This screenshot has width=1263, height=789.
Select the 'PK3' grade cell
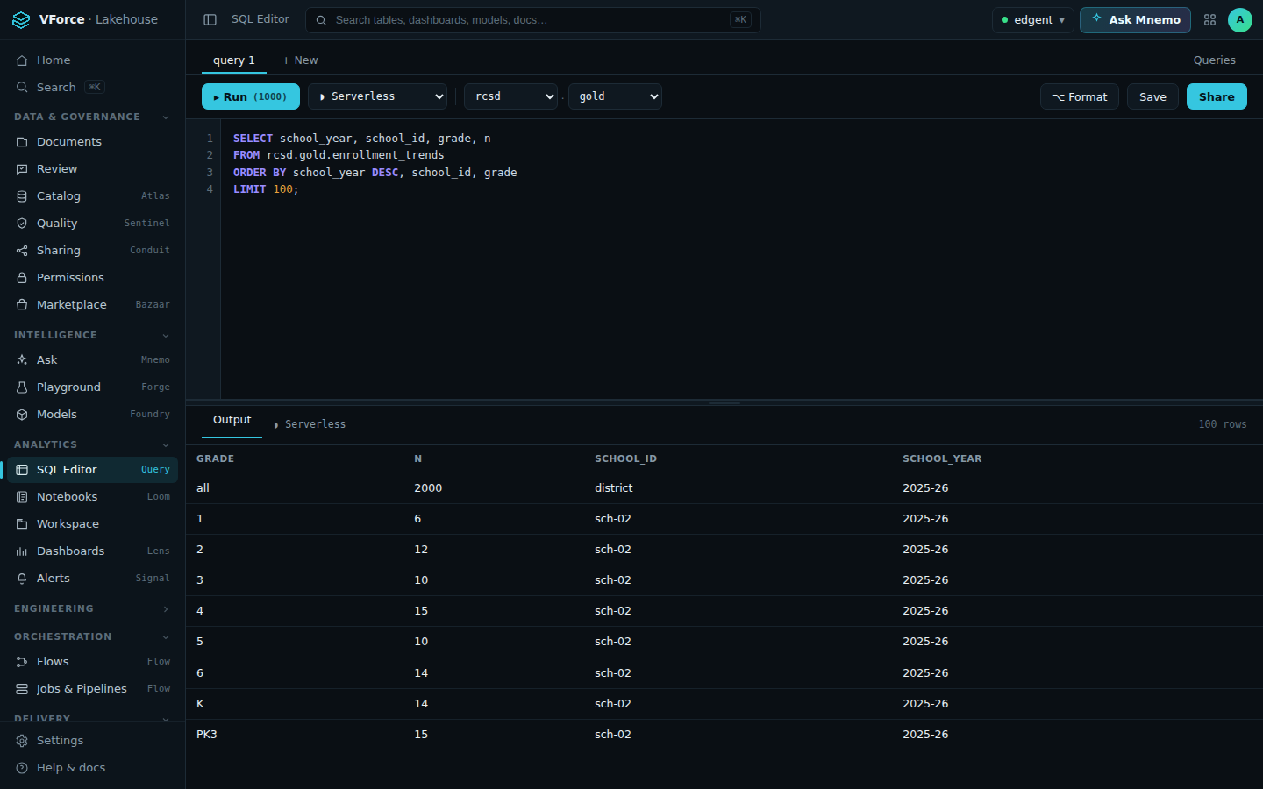pyautogui.click(x=206, y=734)
